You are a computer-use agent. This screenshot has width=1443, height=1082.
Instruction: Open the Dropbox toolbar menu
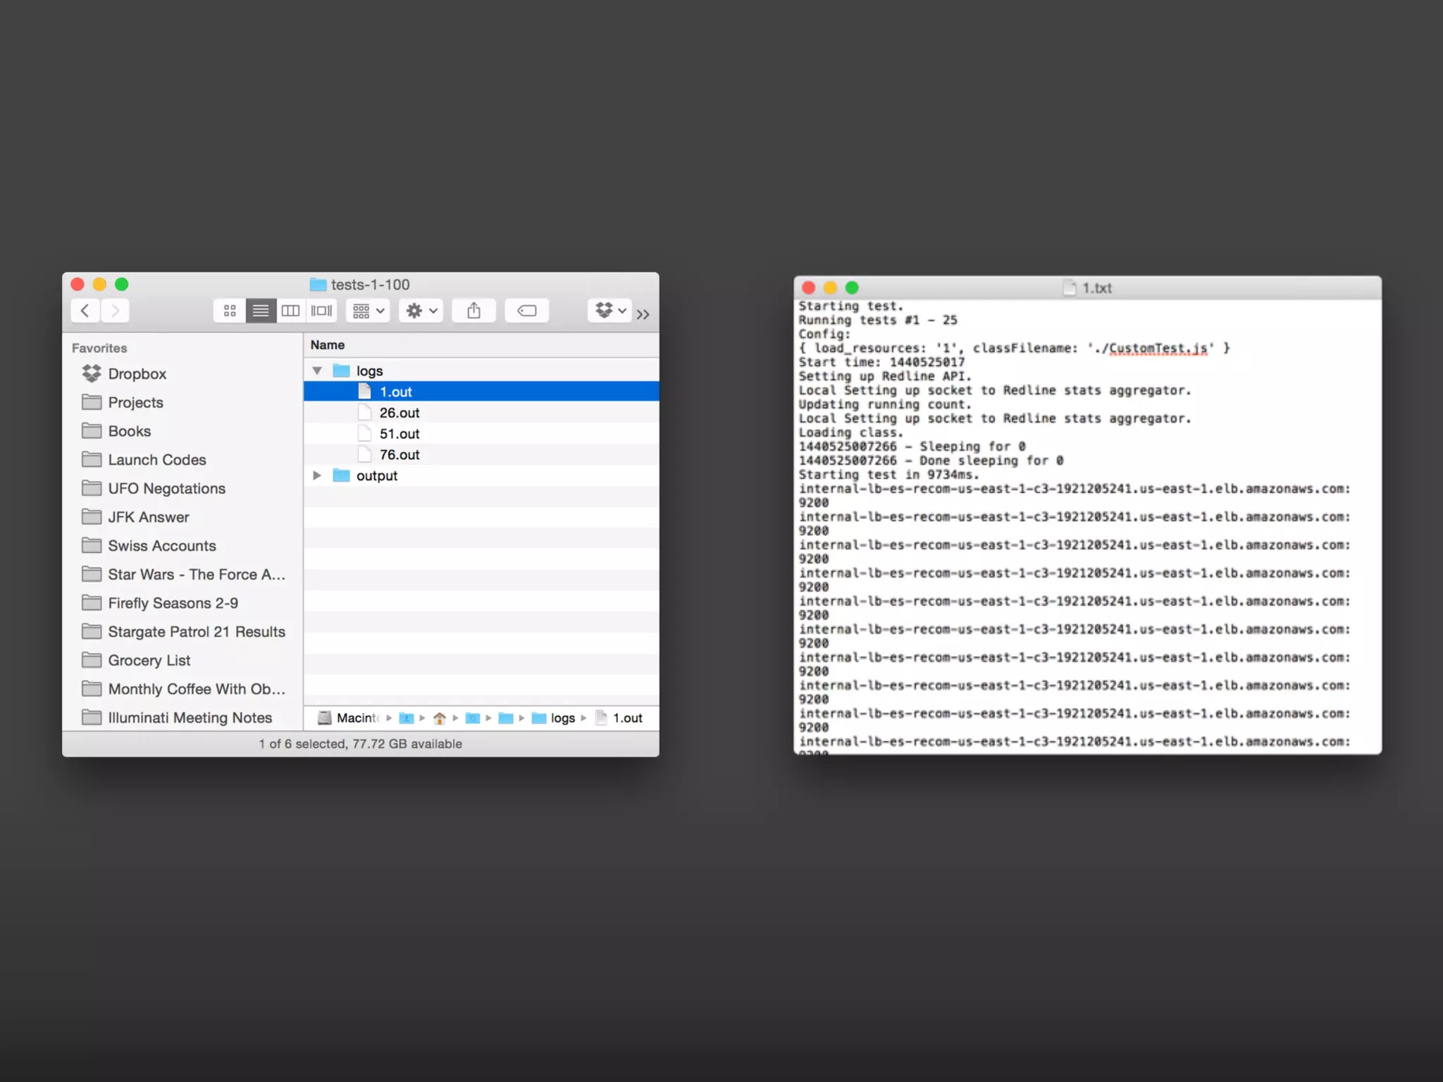(x=609, y=311)
